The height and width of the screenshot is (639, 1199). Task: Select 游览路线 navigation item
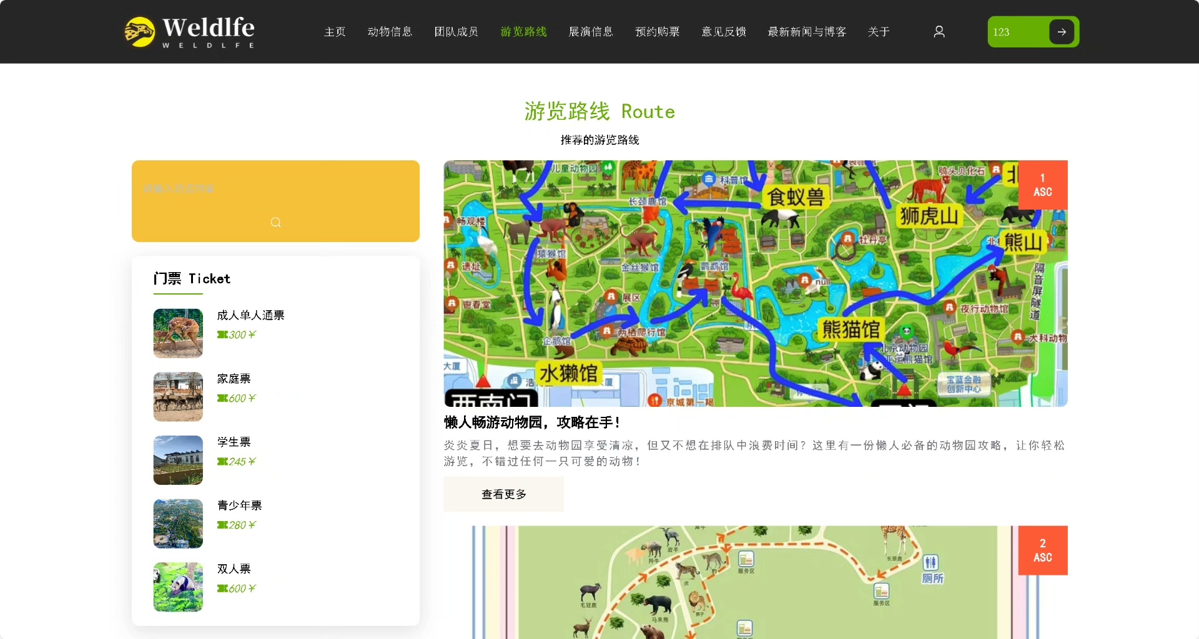pos(523,32)
